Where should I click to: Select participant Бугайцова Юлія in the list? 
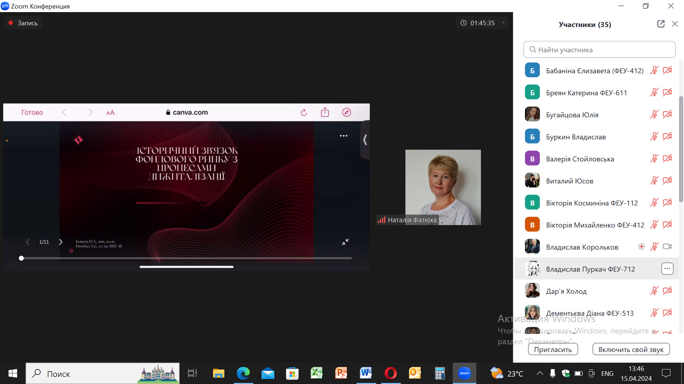(x=572, y=114)
